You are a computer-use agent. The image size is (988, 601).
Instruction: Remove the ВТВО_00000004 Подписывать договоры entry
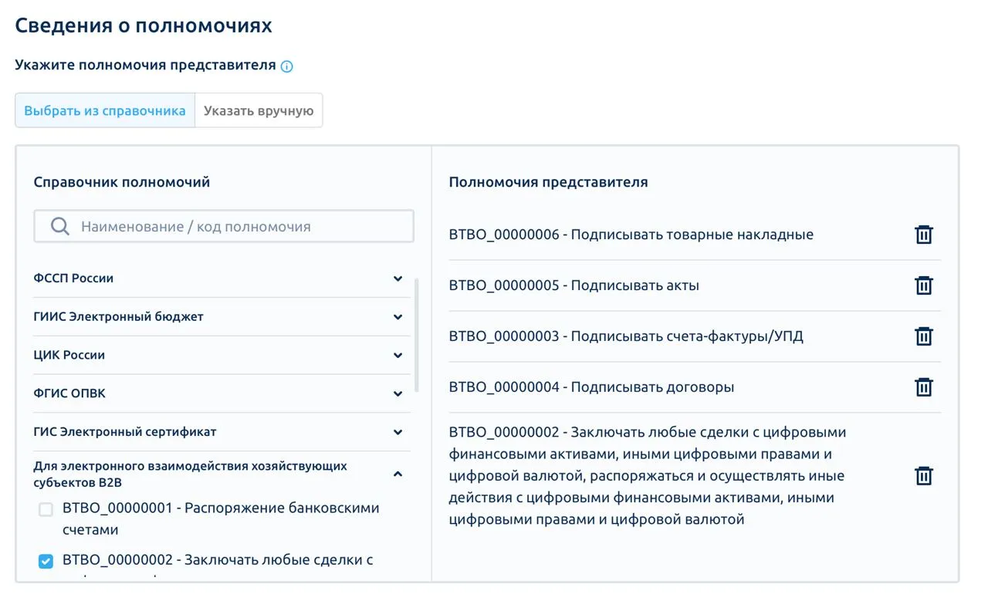point(923,387)
